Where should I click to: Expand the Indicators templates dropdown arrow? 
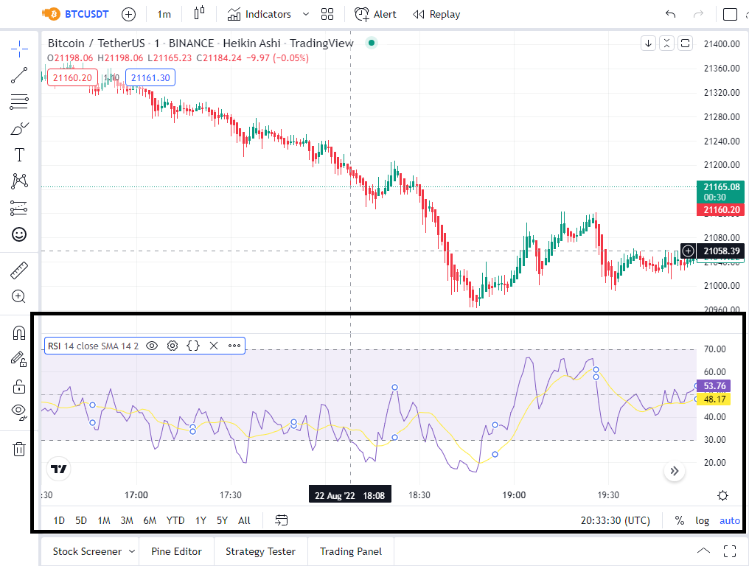point(306,14)
